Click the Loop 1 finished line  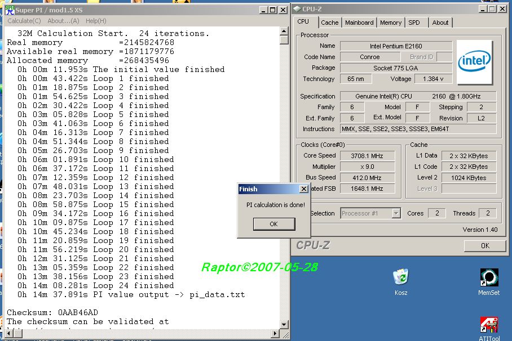pos(93,79)
